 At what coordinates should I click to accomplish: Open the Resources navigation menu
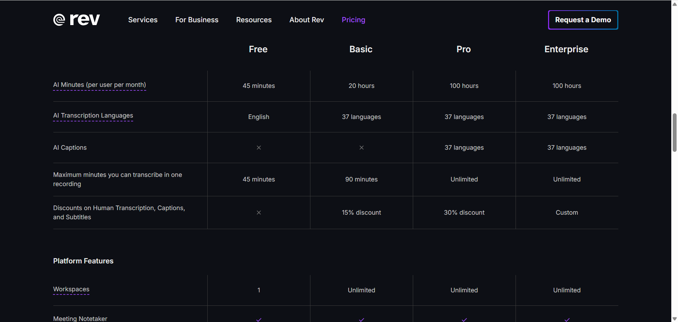254,20
